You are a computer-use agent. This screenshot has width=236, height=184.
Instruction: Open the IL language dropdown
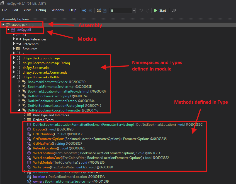coord(134,11)
